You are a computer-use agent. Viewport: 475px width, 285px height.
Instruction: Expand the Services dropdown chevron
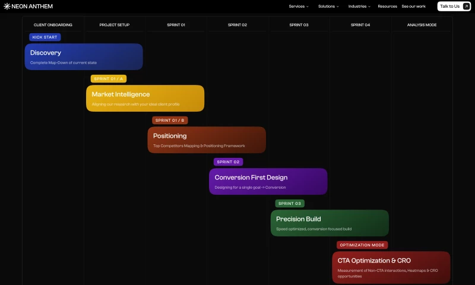pos(308,7)
